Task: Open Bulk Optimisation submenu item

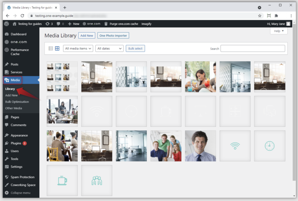Action: (x=17, y=102)
